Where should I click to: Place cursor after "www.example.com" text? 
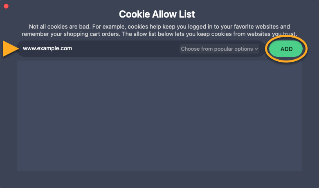pos(73,48)
